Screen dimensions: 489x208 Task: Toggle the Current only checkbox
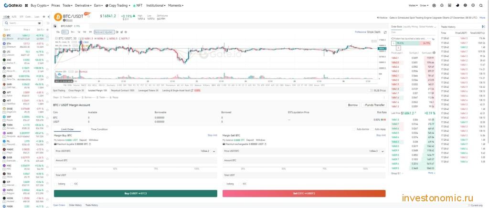[469, 205]
